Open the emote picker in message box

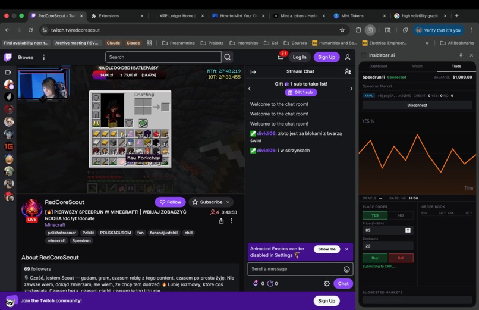point(346,269)
